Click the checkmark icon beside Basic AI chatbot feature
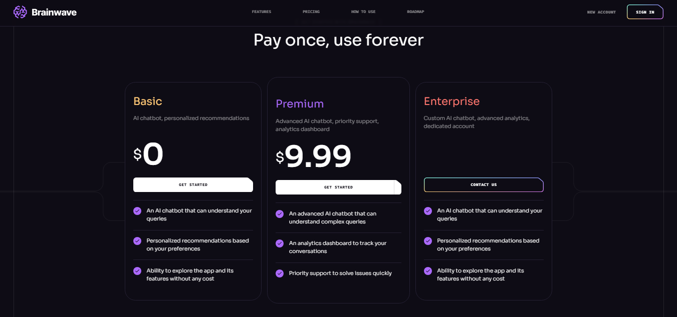677x317 pixels. click(137, 211)
